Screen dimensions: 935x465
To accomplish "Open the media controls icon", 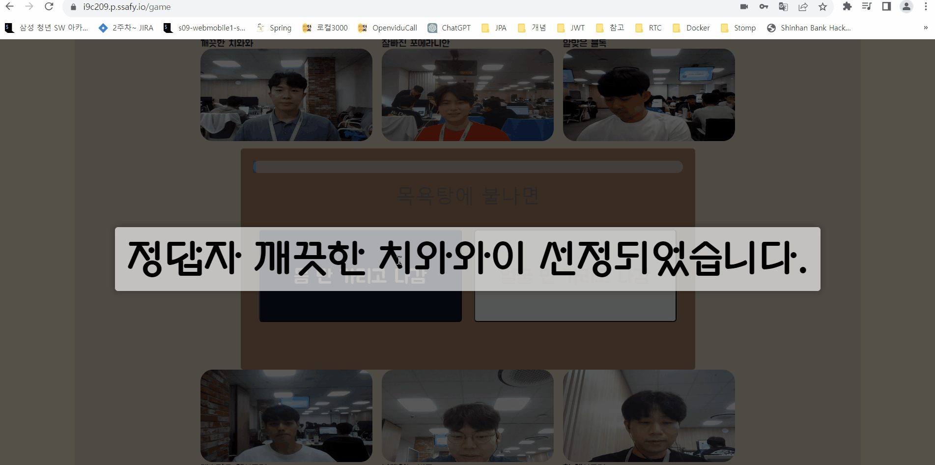I will (x=866, y=7).
